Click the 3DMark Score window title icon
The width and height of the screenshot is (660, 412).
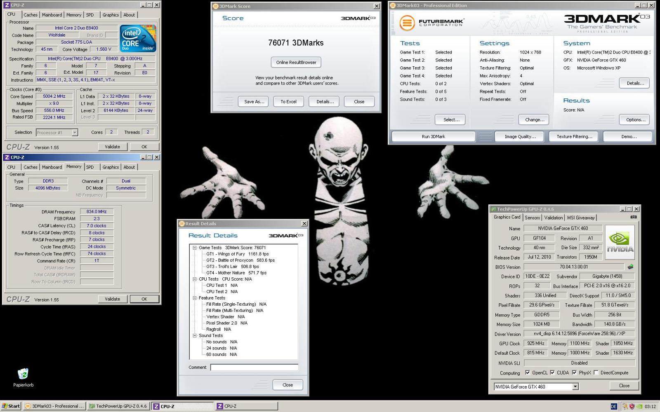tap(215, 6)
